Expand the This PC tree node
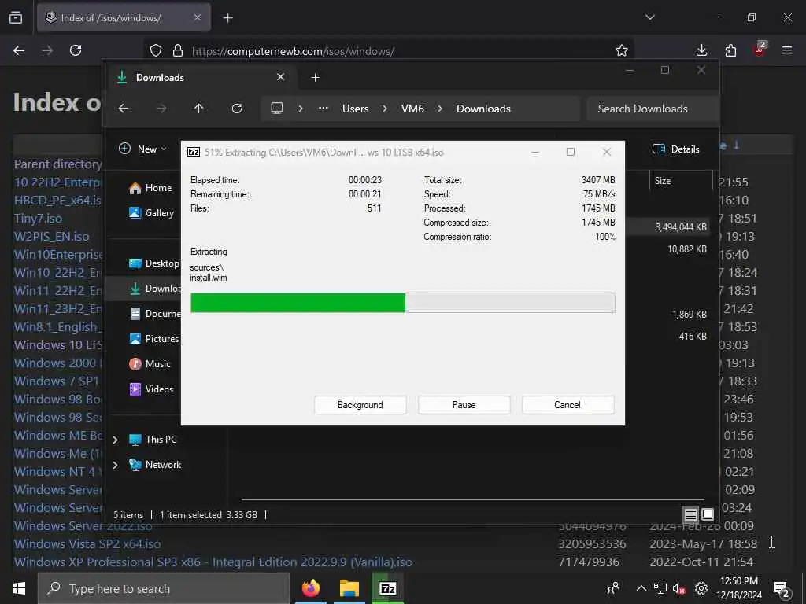Screen dimensions: 806x604 tap(115, 440)
